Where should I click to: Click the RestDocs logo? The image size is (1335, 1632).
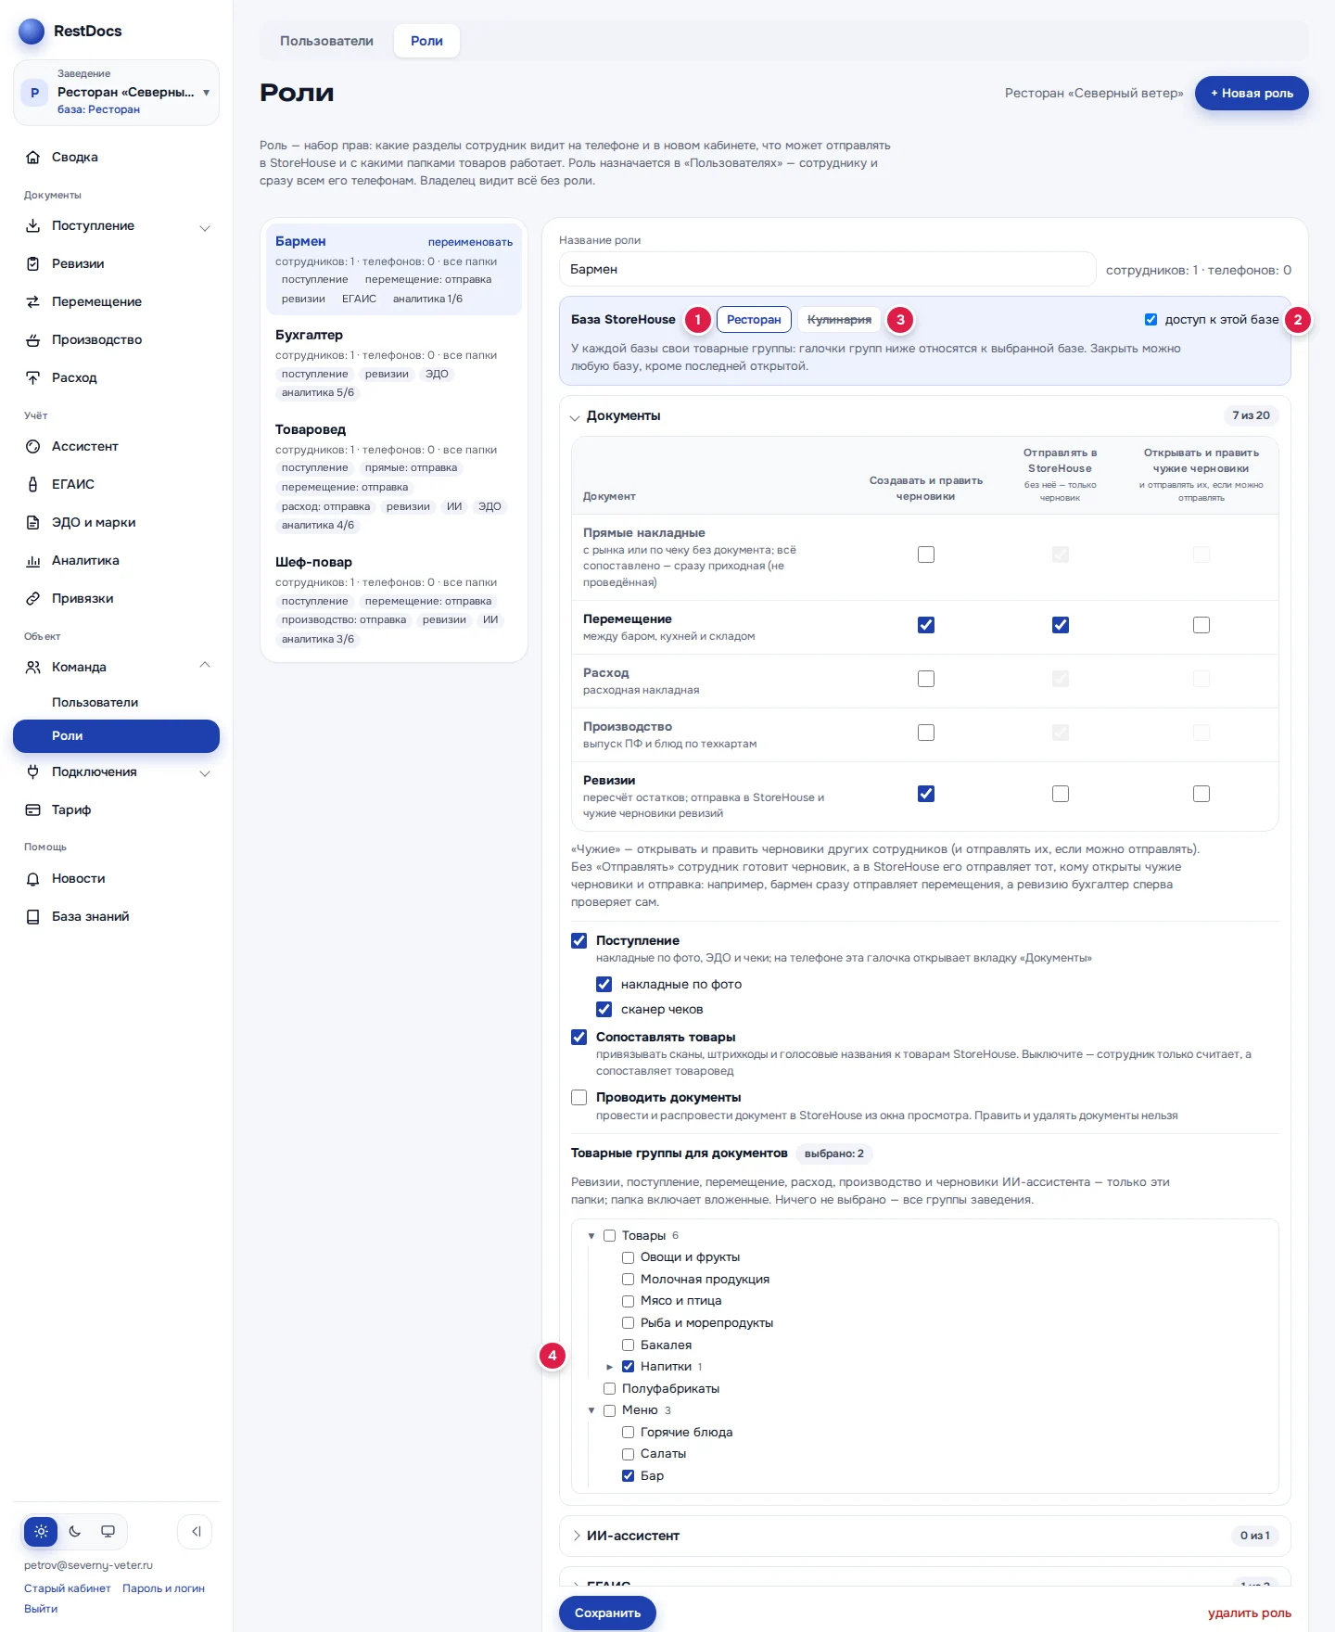coord(32,32)
